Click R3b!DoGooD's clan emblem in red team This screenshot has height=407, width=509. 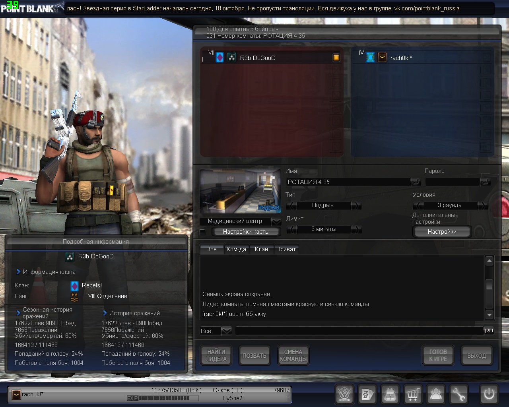point(220,58)
